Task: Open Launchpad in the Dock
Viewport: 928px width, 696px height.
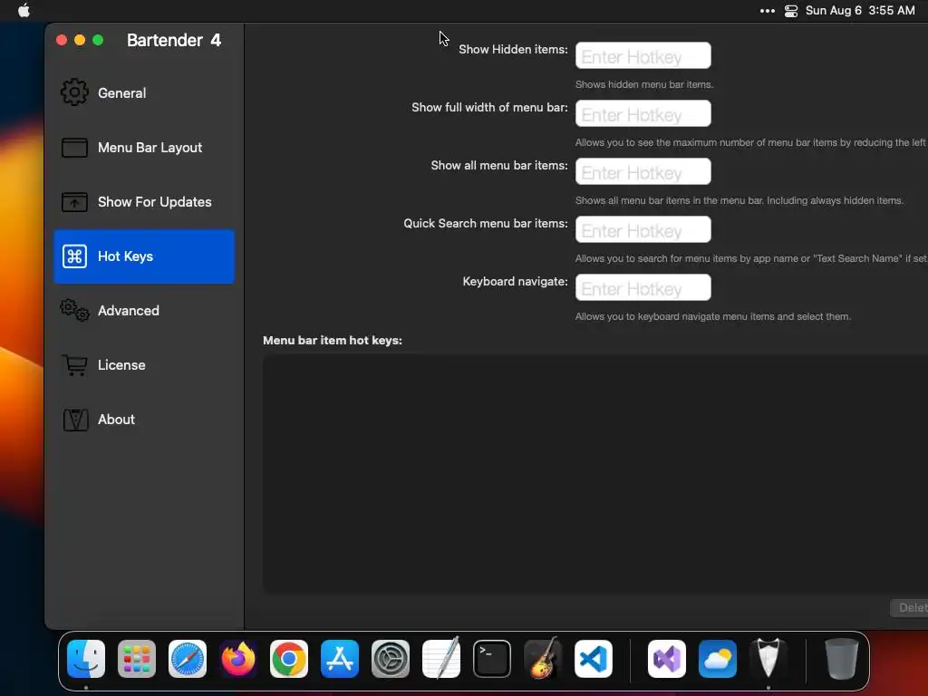Action: tap(137, 659)
